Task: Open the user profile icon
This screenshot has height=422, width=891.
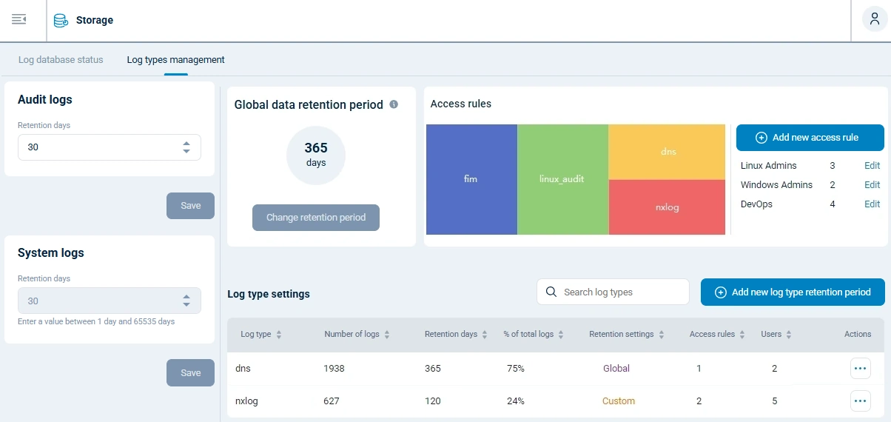Action: (x=875, y=19)
